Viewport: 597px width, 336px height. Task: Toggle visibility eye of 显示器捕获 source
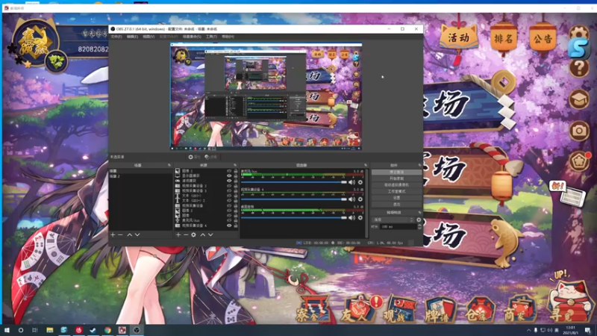(x=229, y=175)
